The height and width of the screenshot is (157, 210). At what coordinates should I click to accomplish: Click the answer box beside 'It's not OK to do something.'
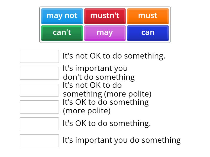click(x=39, y=57)
